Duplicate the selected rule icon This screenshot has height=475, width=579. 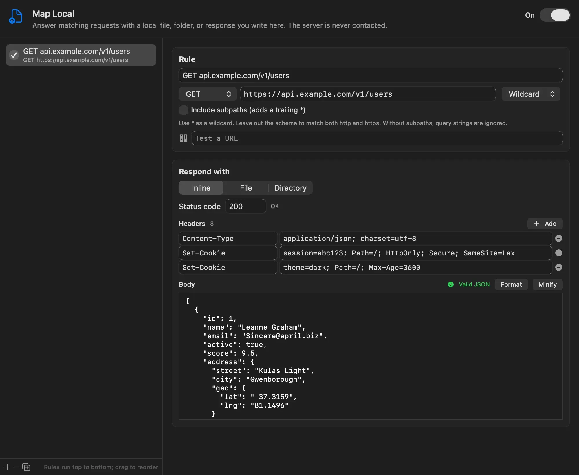26,467
